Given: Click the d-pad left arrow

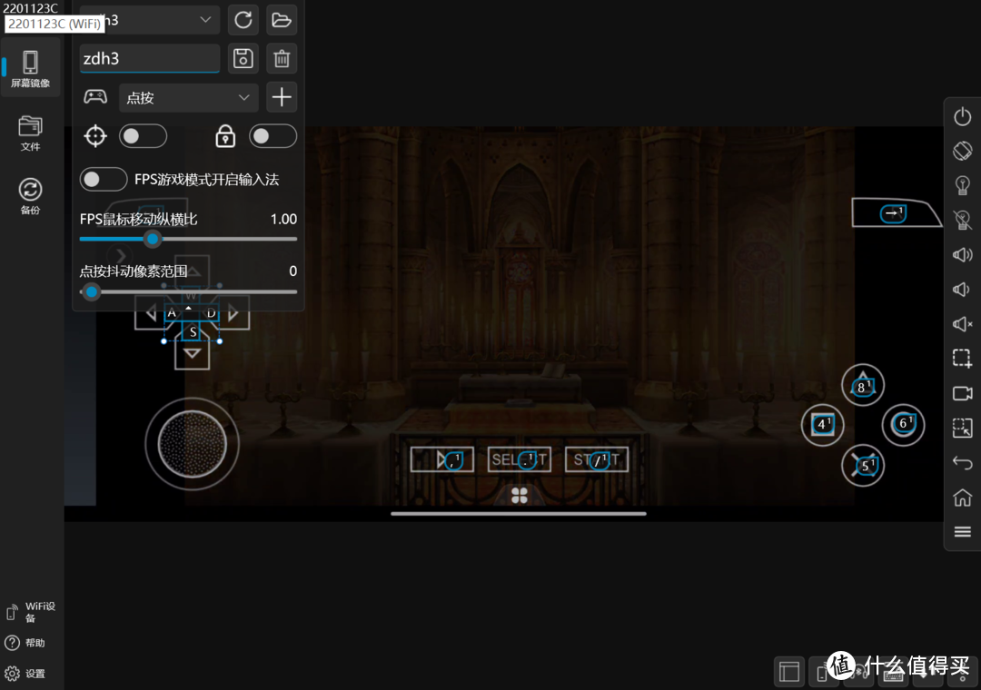Looking at the screenshot, I should tap(151, 313).
